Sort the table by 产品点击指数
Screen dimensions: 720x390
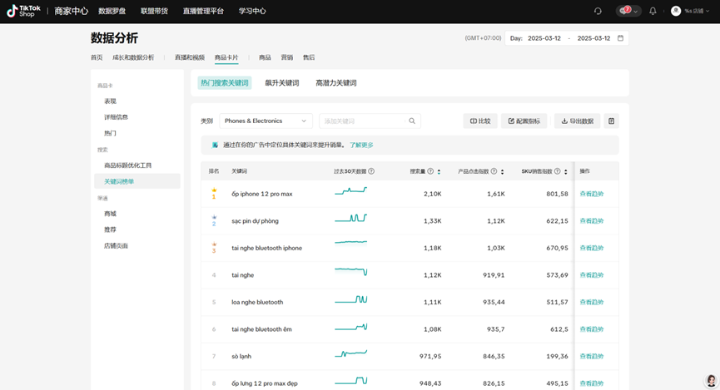(503, 171)
